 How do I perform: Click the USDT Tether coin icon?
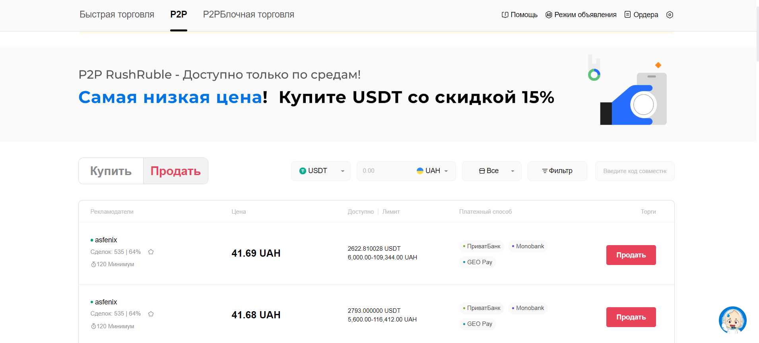pos(303,171)
